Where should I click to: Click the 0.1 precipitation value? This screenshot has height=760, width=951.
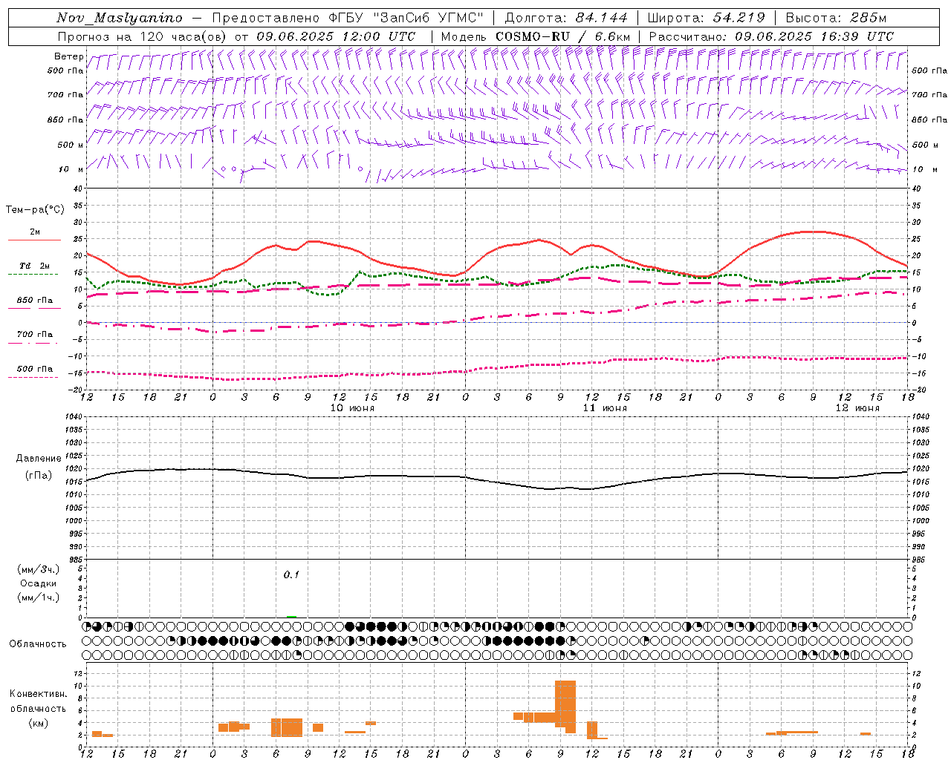291,574
